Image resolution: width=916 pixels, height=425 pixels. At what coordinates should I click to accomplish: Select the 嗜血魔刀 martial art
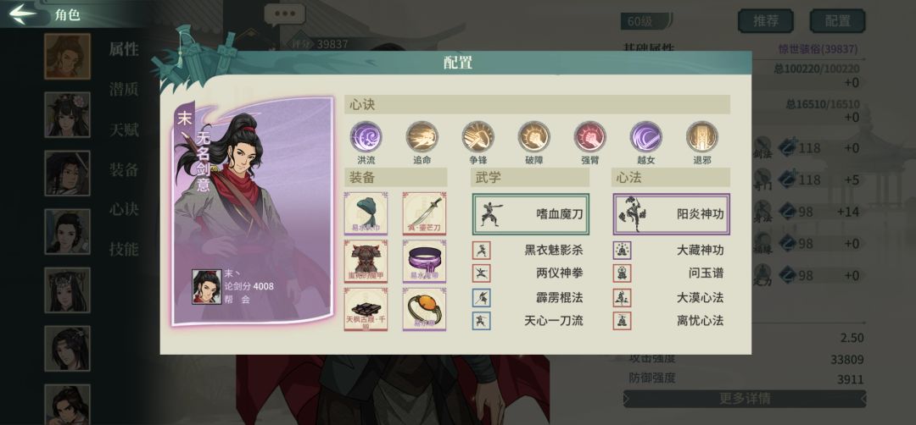530,214
